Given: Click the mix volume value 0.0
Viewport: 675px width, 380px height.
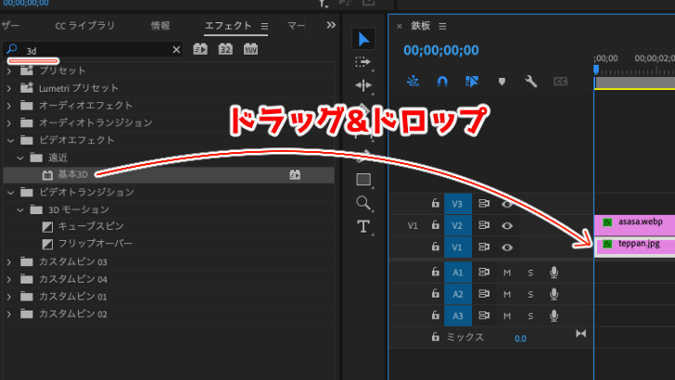Looking at the screenshot, I should pyautogui.click(x=520, y=338).
